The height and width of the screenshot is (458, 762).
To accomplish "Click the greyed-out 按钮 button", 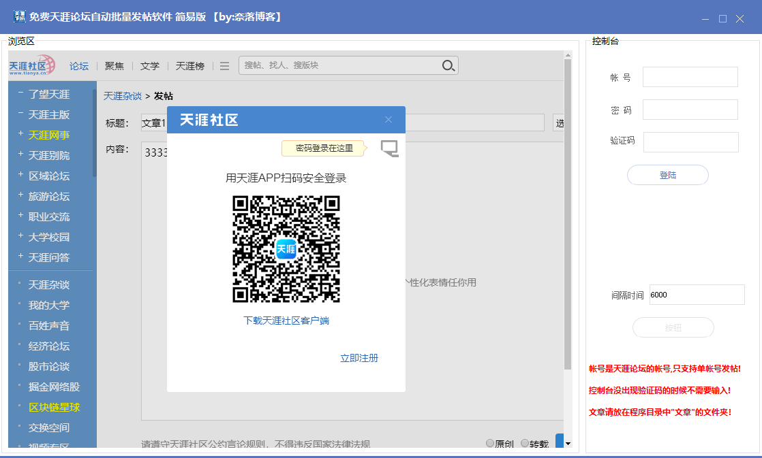I will point(673,327).
